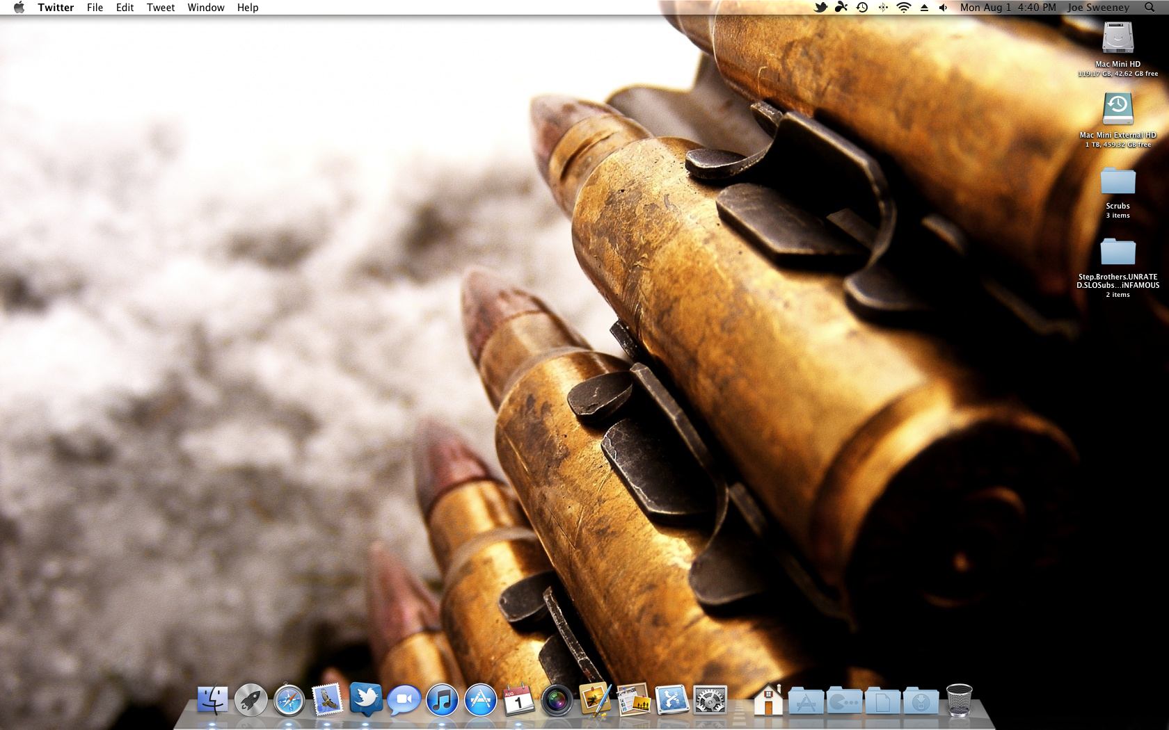Click the date and time in menu bar

coord(1008,8)
